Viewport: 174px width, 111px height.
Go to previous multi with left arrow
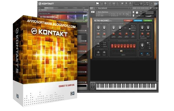pyautogui.click(x=128, y=8)
